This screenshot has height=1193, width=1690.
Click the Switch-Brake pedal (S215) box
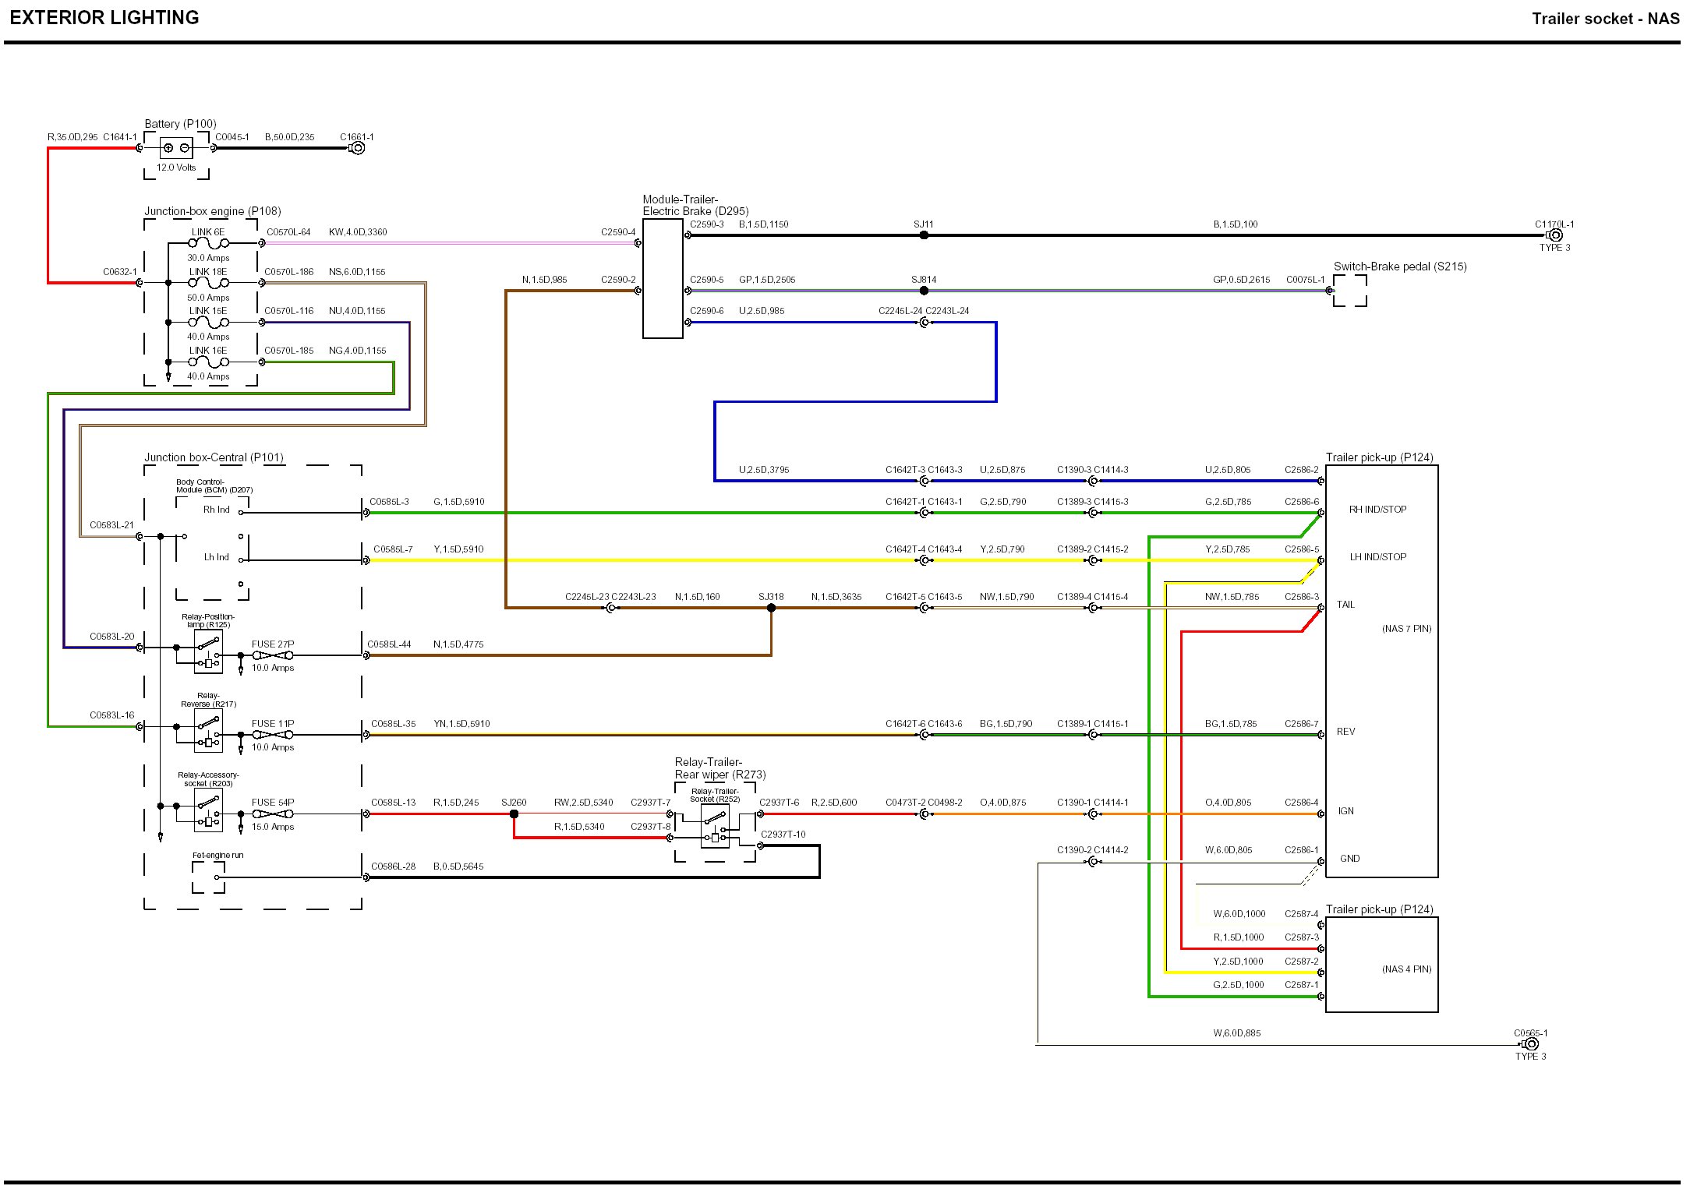point(1349,291)
